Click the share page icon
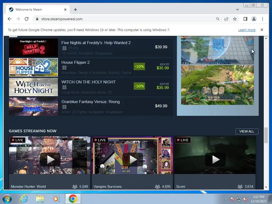The image size is (272, 204). [x=226, y=19]
